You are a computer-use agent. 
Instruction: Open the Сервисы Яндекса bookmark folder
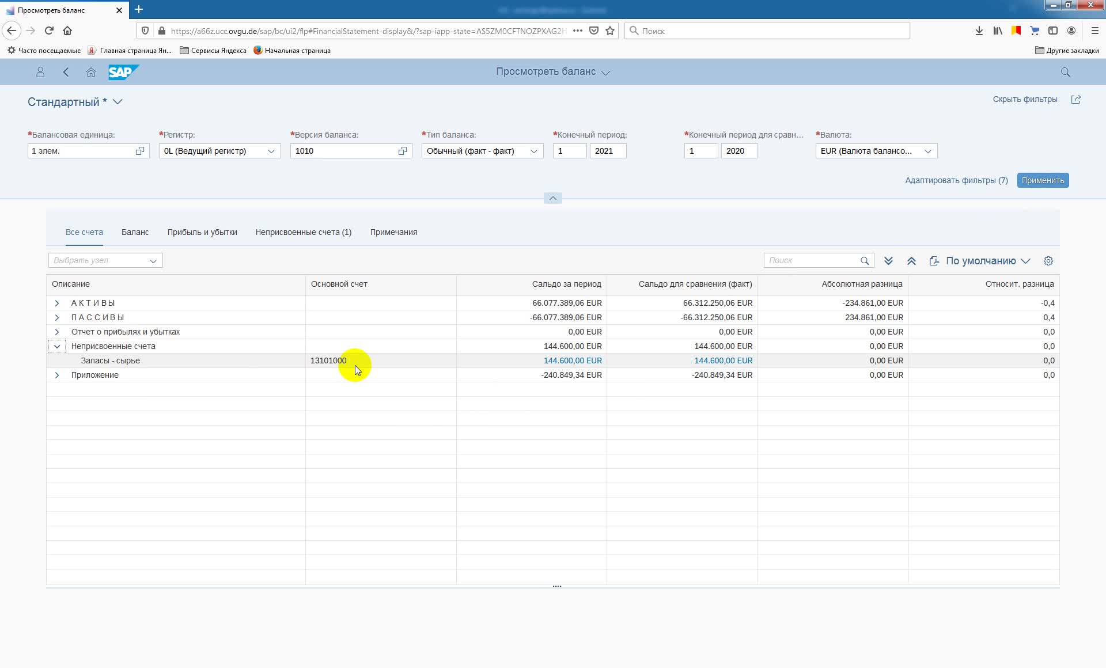213,50
